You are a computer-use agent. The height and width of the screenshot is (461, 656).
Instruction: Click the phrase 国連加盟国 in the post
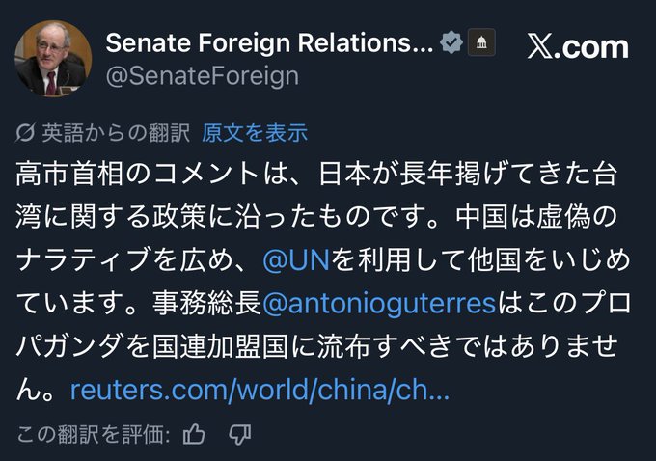click(220, 347)
